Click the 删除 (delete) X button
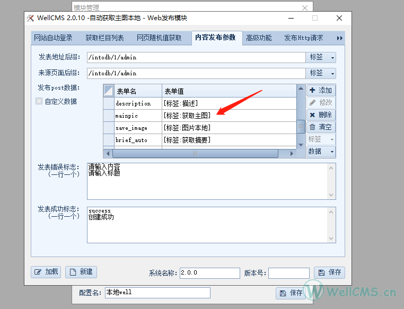 click(x=321, y=115)
